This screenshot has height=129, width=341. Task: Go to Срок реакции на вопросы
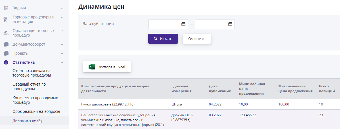point(36,111)
